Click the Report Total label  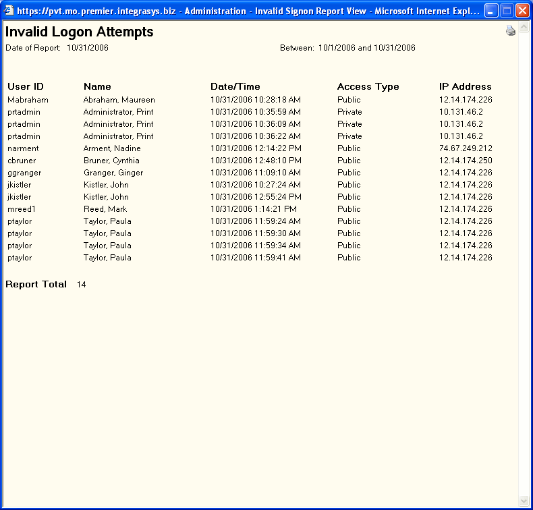tap(36, 285)
